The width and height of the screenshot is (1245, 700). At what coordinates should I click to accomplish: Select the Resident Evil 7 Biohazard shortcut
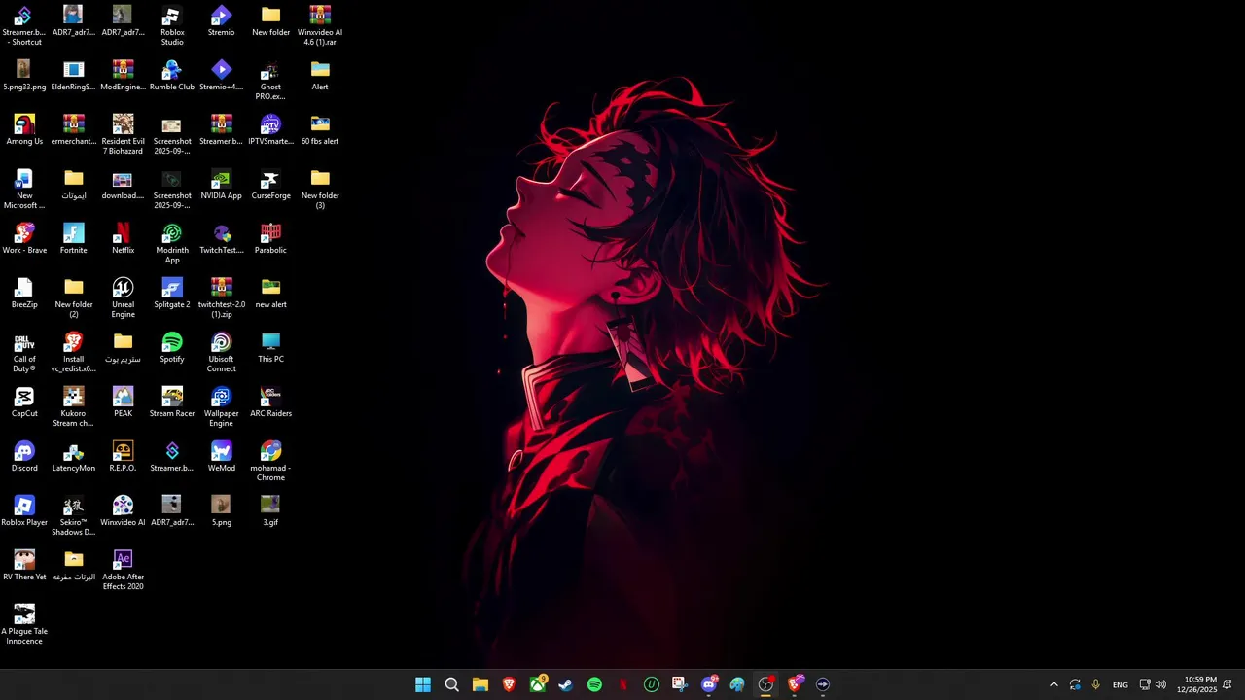point(123,135)
